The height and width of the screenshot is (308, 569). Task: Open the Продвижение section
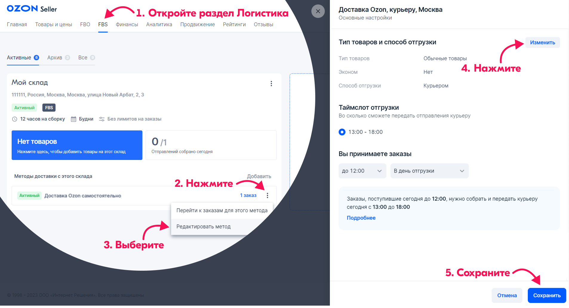point(198,24)
